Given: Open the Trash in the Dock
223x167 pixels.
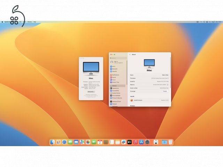Looking at the screenshot, I should click(x=170, y=142).
